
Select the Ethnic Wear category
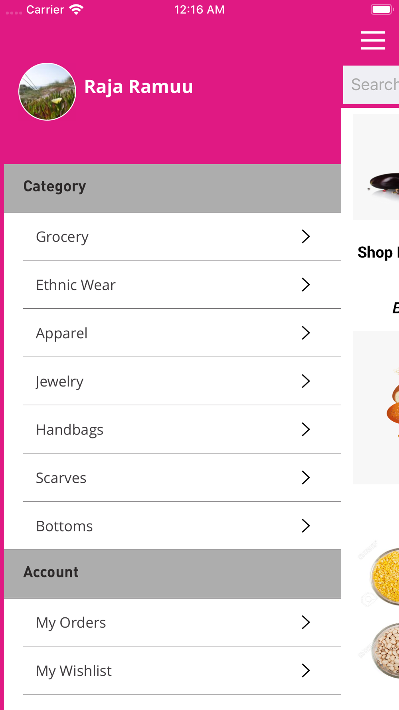coord(76,285)
